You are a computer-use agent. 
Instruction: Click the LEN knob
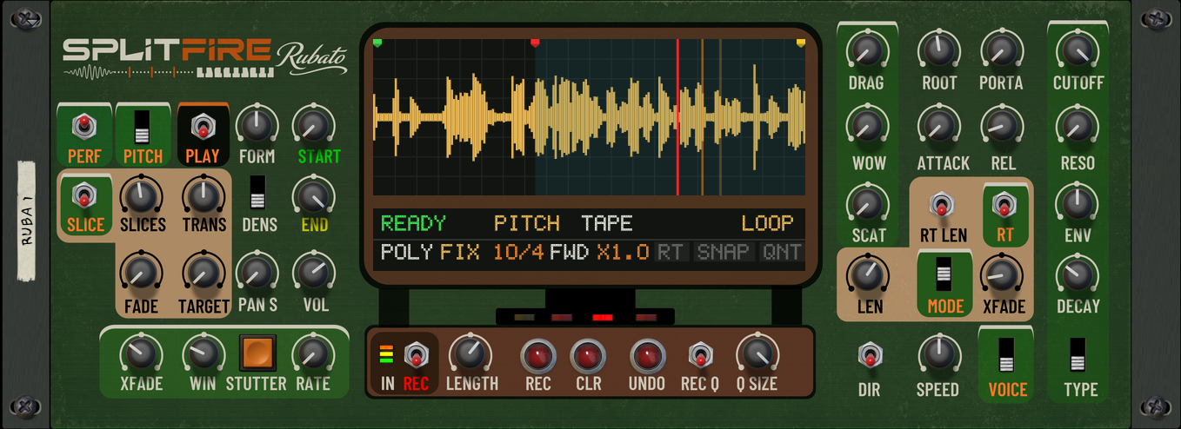(x=867, y=276)
